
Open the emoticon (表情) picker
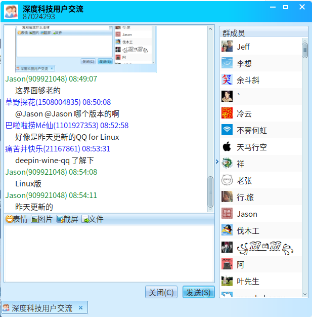click(17, 219)
